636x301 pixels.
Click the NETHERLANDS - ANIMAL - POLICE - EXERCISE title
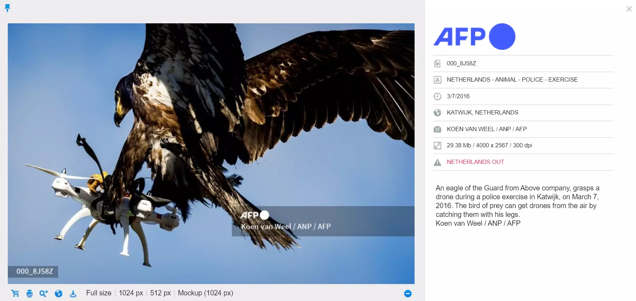click(512, 79)
